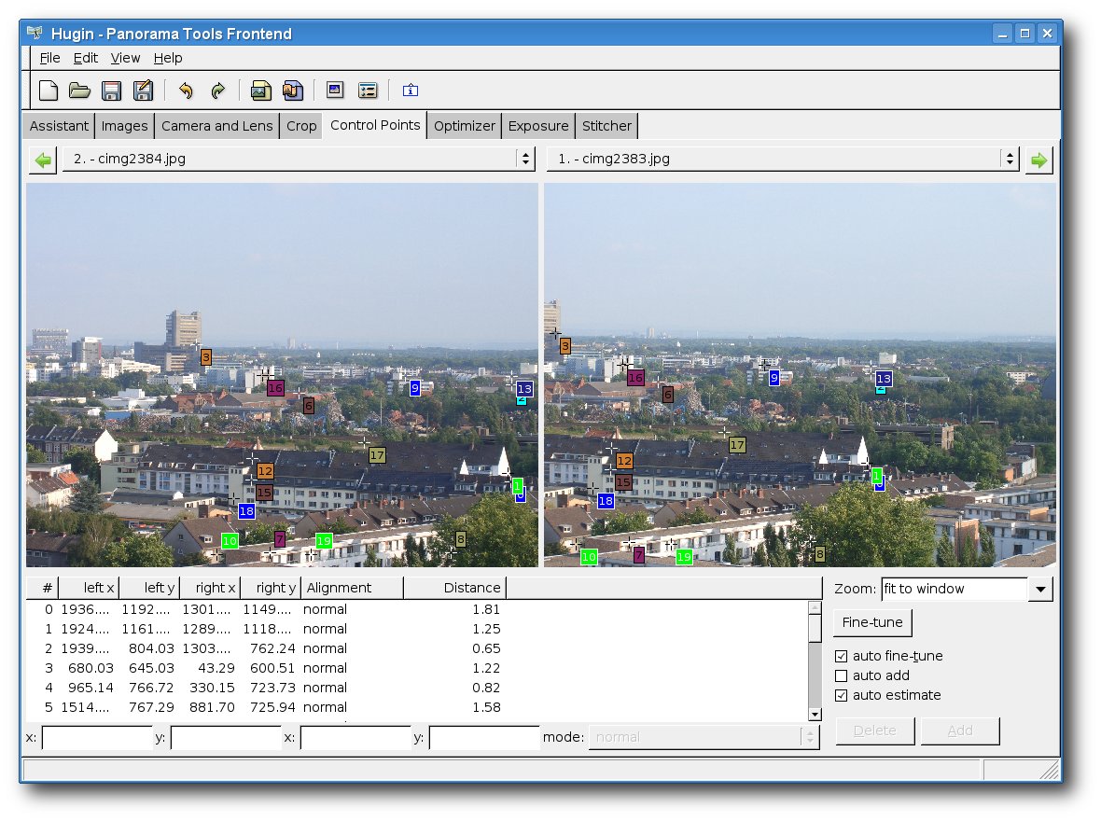Undo the last action with the undo arrow
Screen dimensions: 1101x821
point(186,90)
